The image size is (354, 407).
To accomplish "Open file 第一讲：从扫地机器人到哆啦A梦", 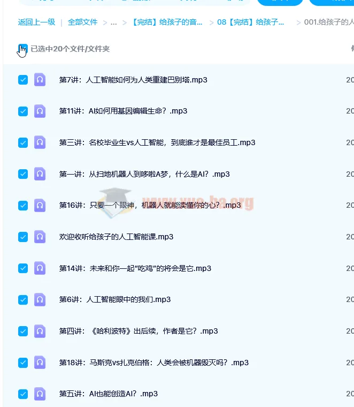I will coord(144,174).
